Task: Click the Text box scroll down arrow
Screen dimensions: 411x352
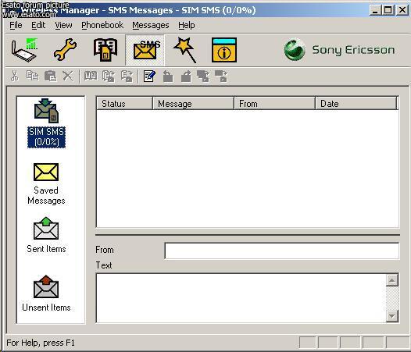Action: (392, 316)
